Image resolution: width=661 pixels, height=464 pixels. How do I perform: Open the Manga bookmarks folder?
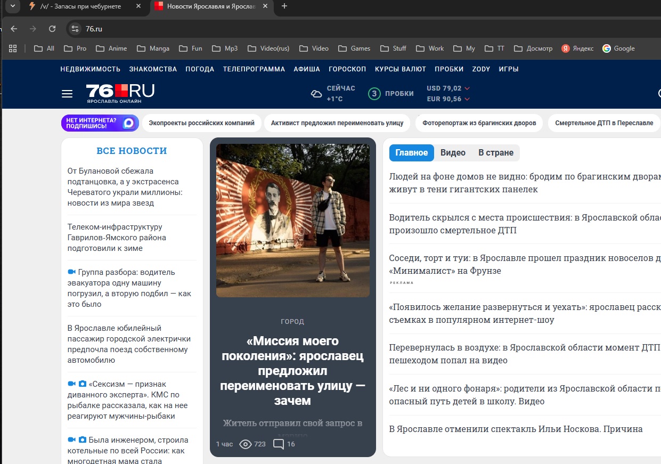click(x=153, y=48)
